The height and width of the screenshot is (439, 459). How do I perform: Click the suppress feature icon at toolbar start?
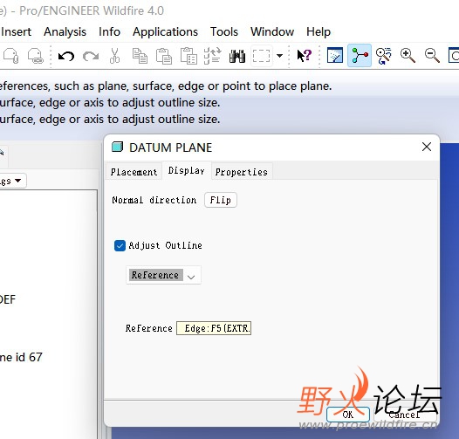coord(11,56)
